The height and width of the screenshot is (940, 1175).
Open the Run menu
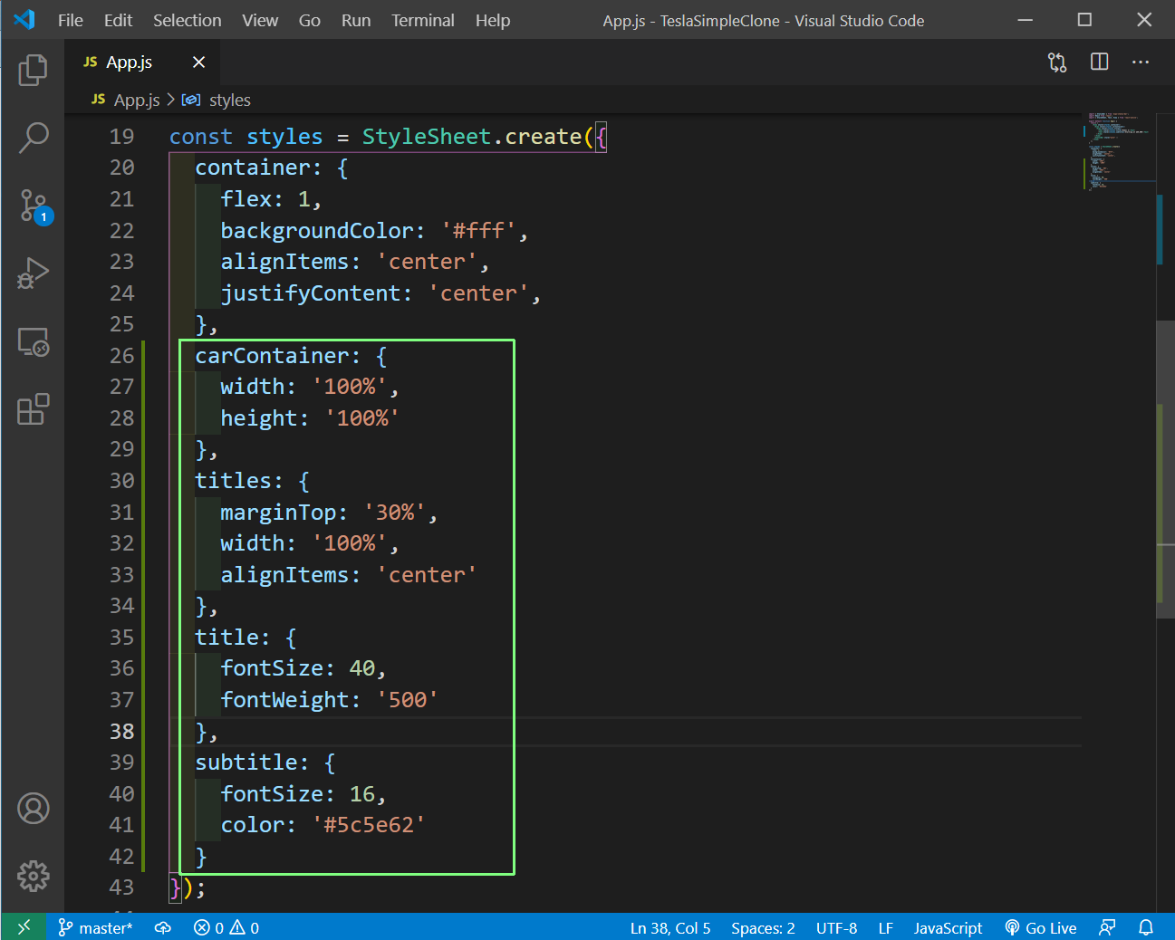356,20
